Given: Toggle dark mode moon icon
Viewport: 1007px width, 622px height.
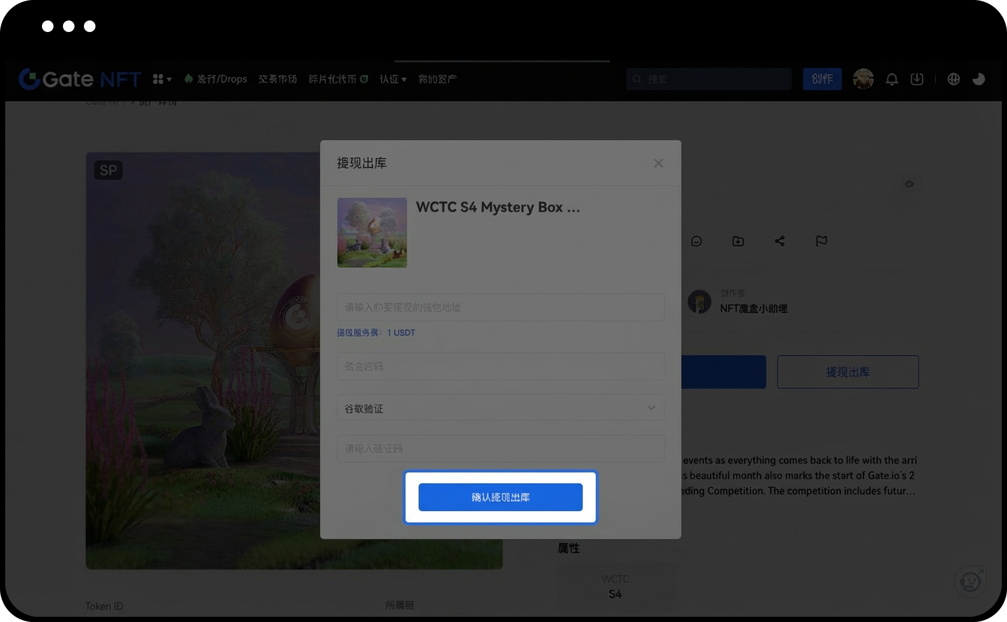Looking at the screenshot, I should coord(979,79).
